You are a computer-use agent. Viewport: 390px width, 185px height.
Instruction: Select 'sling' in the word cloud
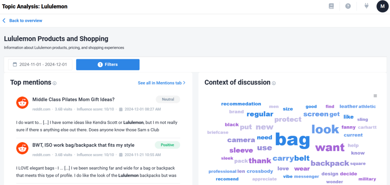point(362,120)
